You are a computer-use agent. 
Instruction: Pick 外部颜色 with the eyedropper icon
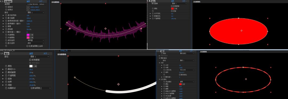point(32,38)
